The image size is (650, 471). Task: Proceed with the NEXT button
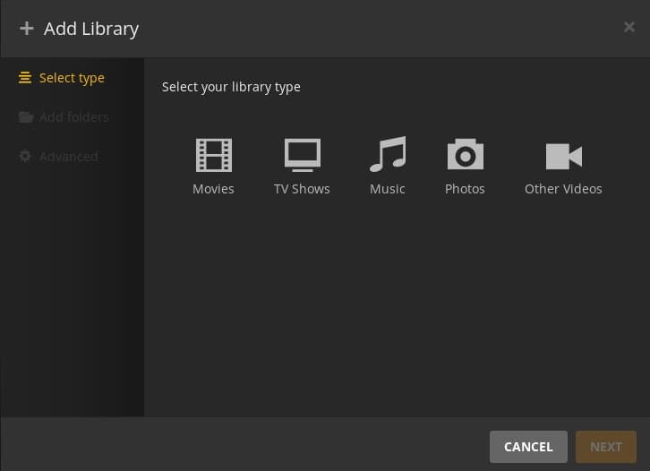pos(605,447)
